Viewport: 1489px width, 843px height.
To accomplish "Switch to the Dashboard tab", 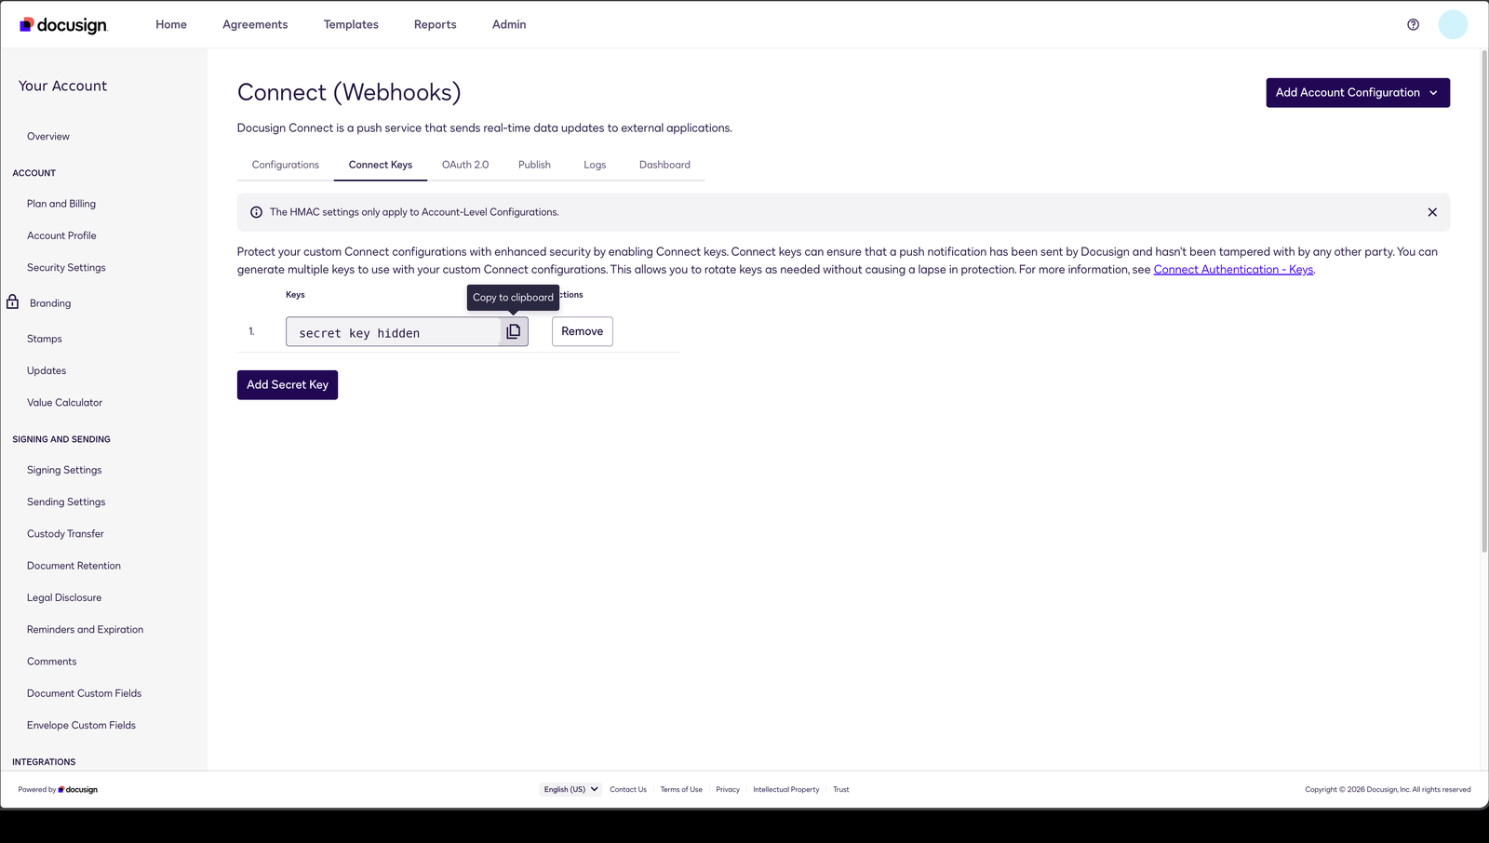I will 664,165.
